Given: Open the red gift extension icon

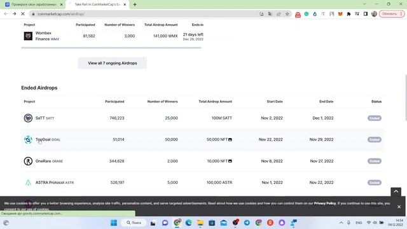Looking at the screenshot, I should (x=298, y=14).
